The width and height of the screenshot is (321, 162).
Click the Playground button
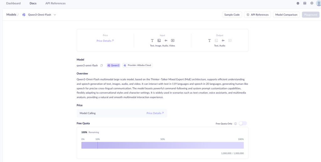tap(310, 15)
